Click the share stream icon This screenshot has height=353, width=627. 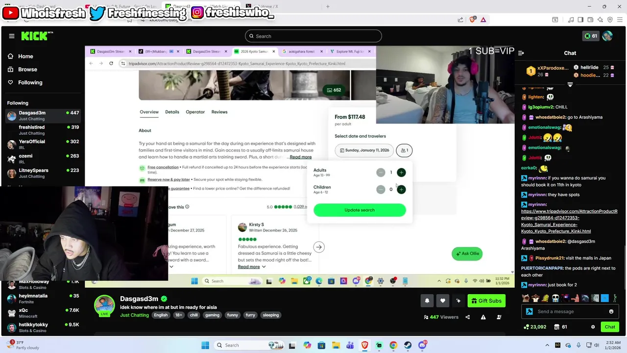click(x=467, y=317)
